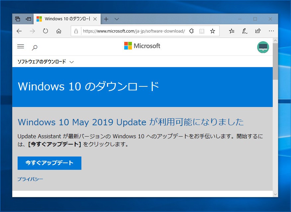Open the プライバシー link
The height and width of the screenshot is (212, 291).
30,179
